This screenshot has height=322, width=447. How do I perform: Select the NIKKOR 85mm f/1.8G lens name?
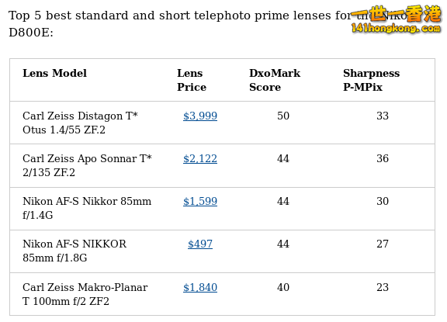74,251
